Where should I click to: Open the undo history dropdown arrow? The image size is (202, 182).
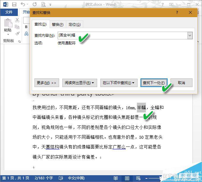(27, 4)
